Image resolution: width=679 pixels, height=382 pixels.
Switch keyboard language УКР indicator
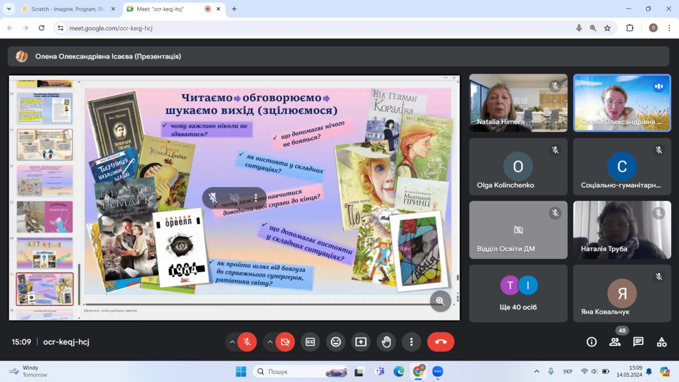(567, 371)
